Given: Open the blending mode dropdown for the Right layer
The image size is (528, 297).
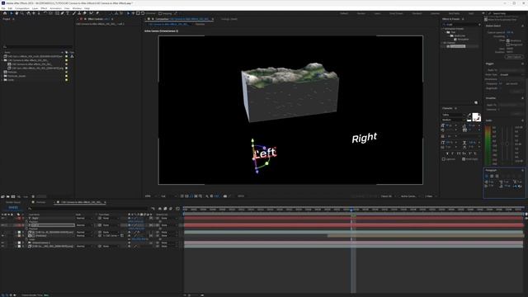Looking at the screenshot, I should (83, 218).
